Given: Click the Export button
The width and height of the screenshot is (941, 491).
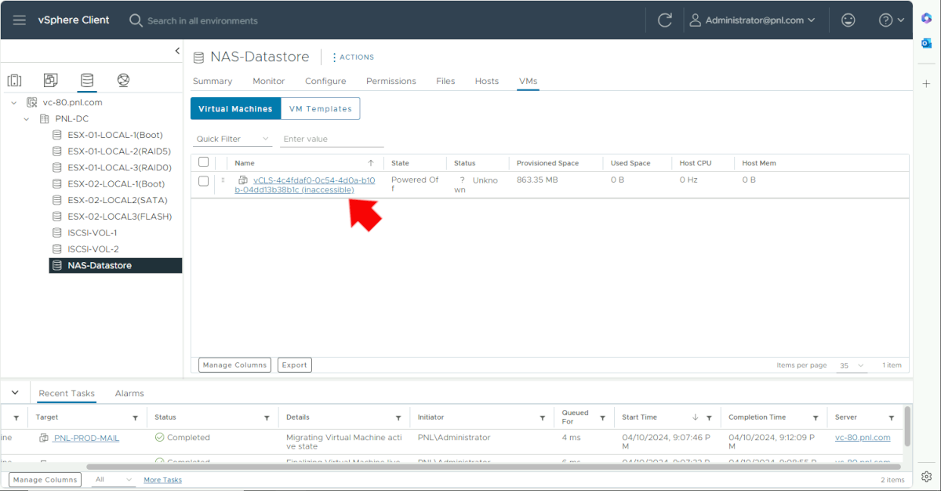Looking at the screenshot, I should [x=295, y=365].
